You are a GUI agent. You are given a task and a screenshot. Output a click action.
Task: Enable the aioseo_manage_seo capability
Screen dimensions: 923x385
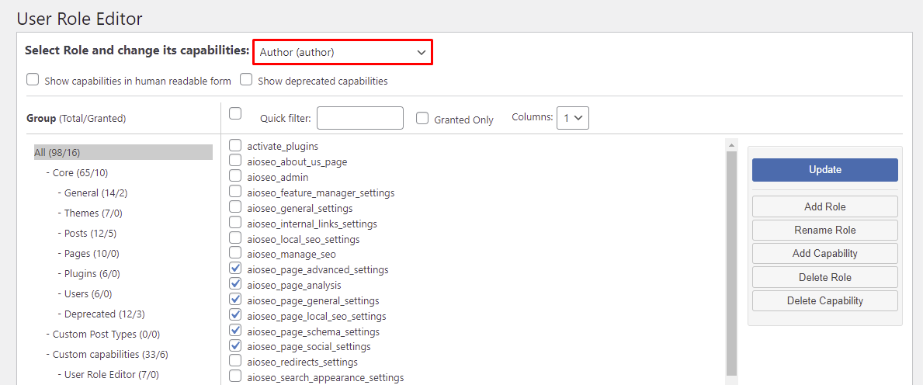tap(235, 253)
